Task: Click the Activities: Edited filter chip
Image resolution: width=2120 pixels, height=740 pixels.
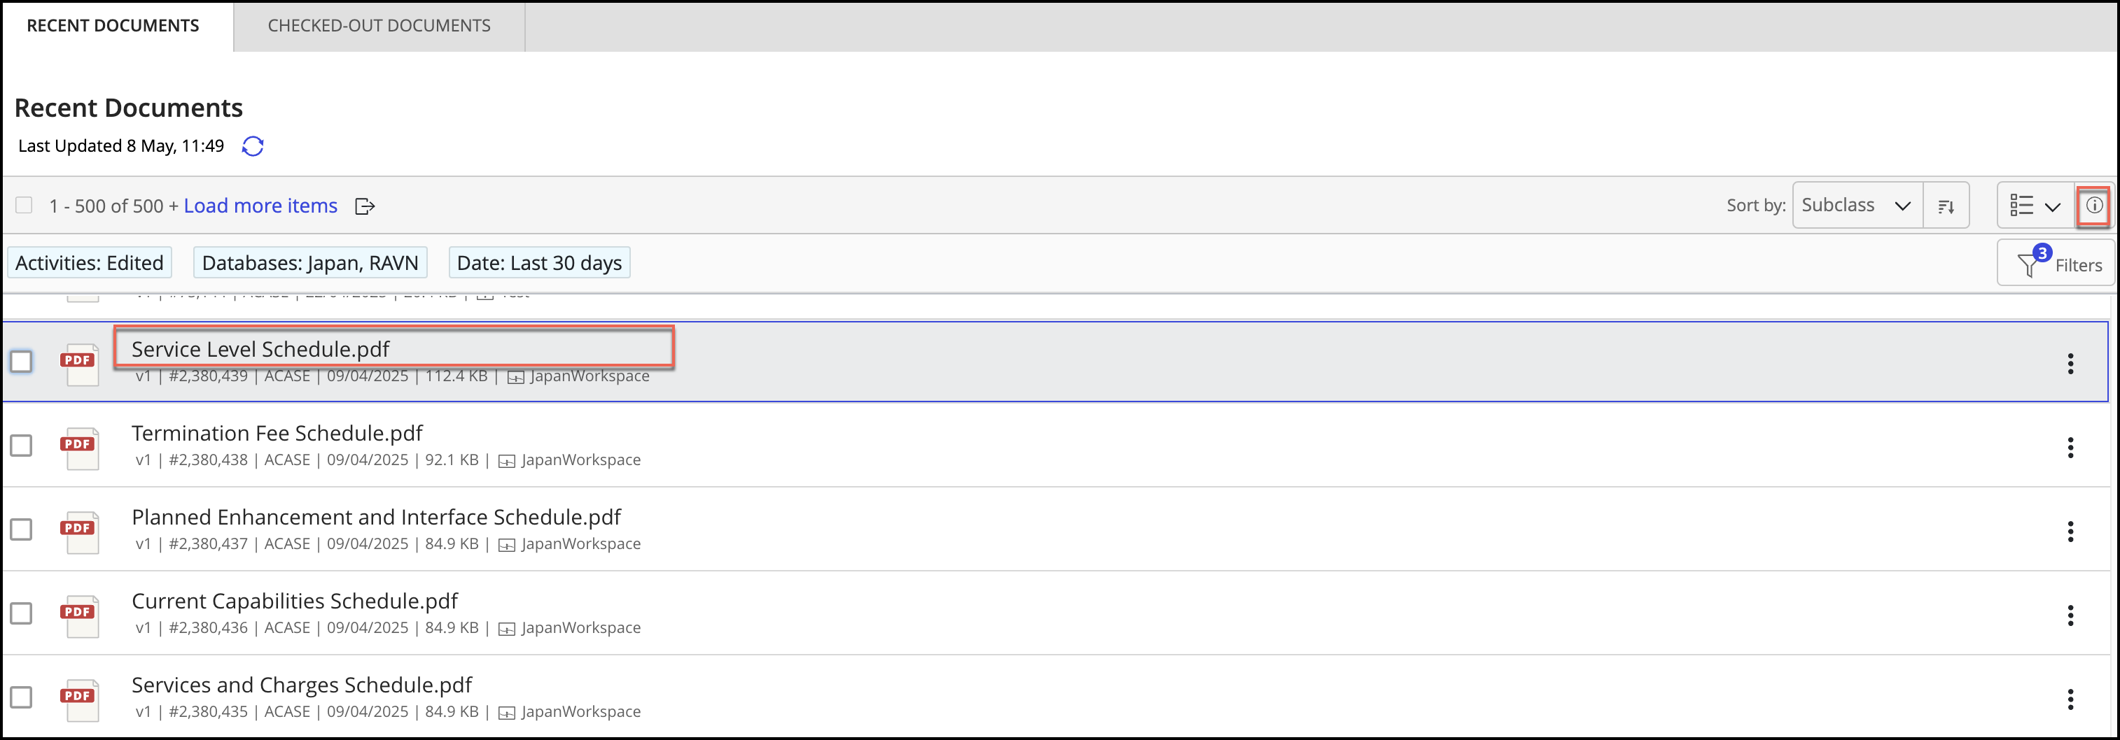Action: coord(90,263)
